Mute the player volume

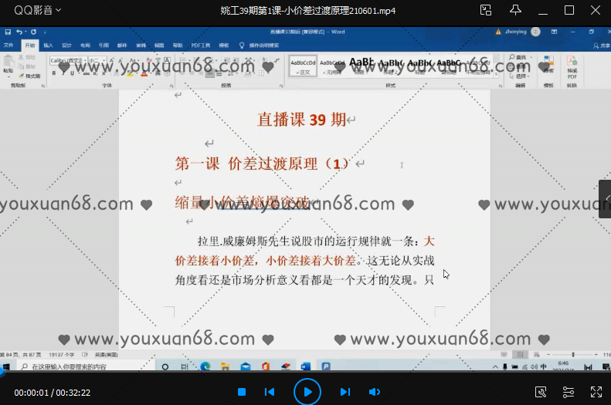374,392
